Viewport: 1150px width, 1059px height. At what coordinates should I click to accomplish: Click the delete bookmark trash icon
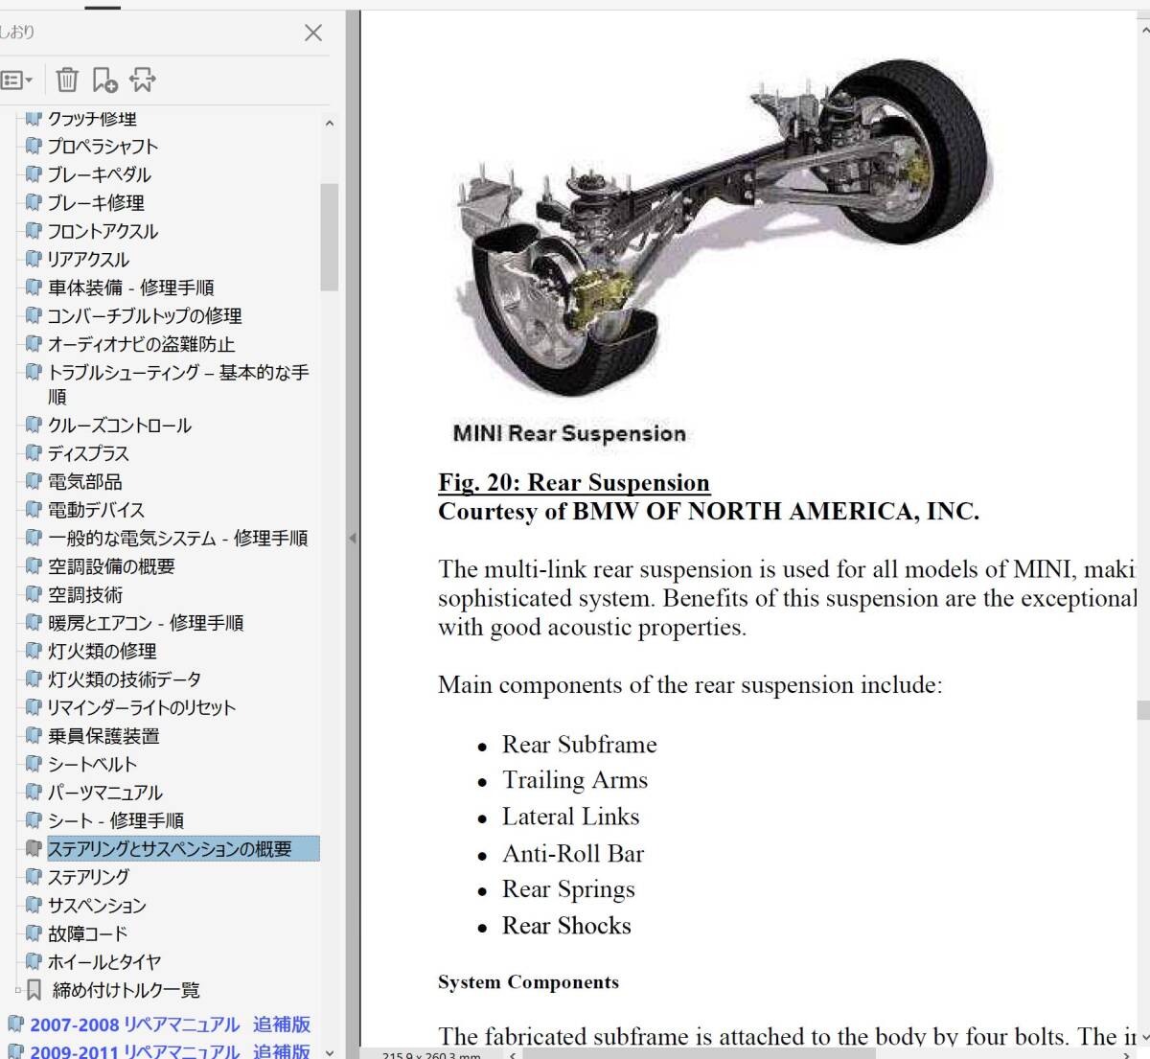coord(67,80)
